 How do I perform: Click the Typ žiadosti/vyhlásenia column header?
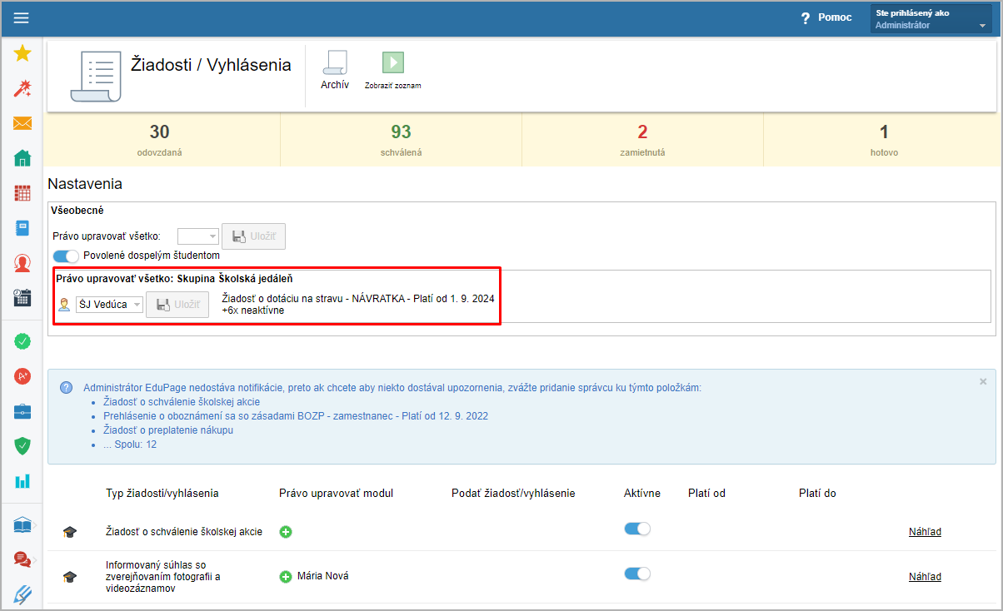162,493
